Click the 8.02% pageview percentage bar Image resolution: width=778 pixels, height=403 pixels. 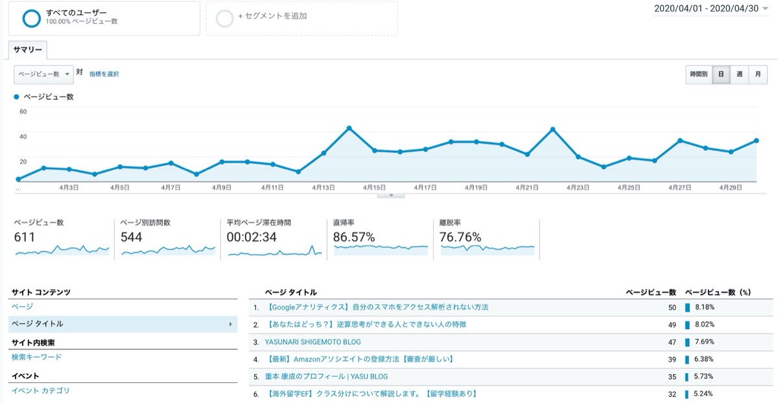[x=687, y=324]
